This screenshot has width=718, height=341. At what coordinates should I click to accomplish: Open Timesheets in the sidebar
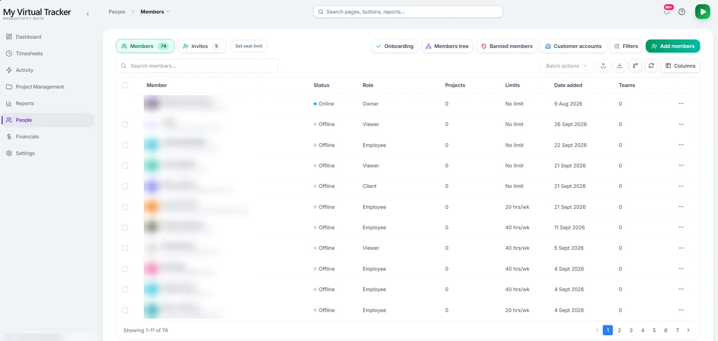pos(48,53)
